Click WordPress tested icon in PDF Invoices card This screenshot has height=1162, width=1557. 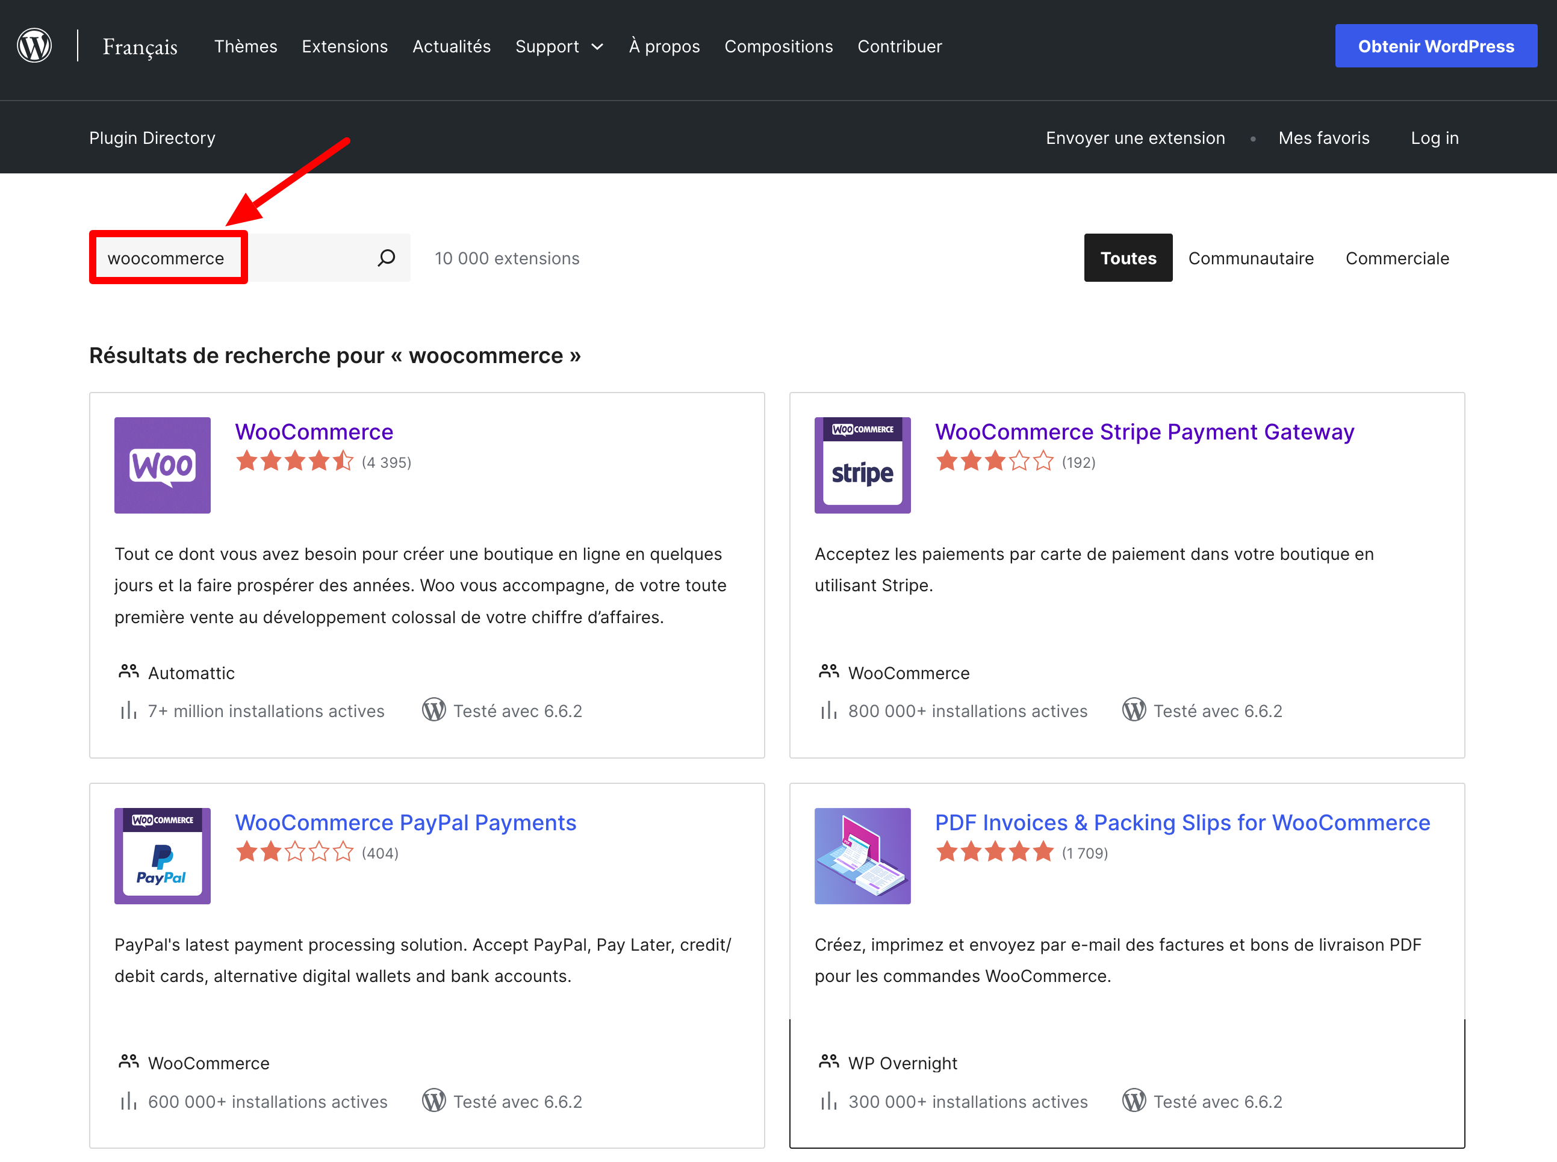[1134, 1100]
